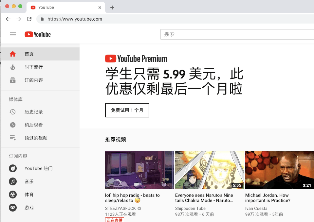The width and height of the screenshot is (314, 222).
Task: Click the history clock icon beside 历史记录
Action: click(13, 112)
